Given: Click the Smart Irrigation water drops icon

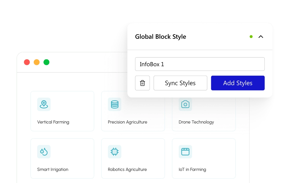Looking at the screenshot, I should click(x=44, y=152).
